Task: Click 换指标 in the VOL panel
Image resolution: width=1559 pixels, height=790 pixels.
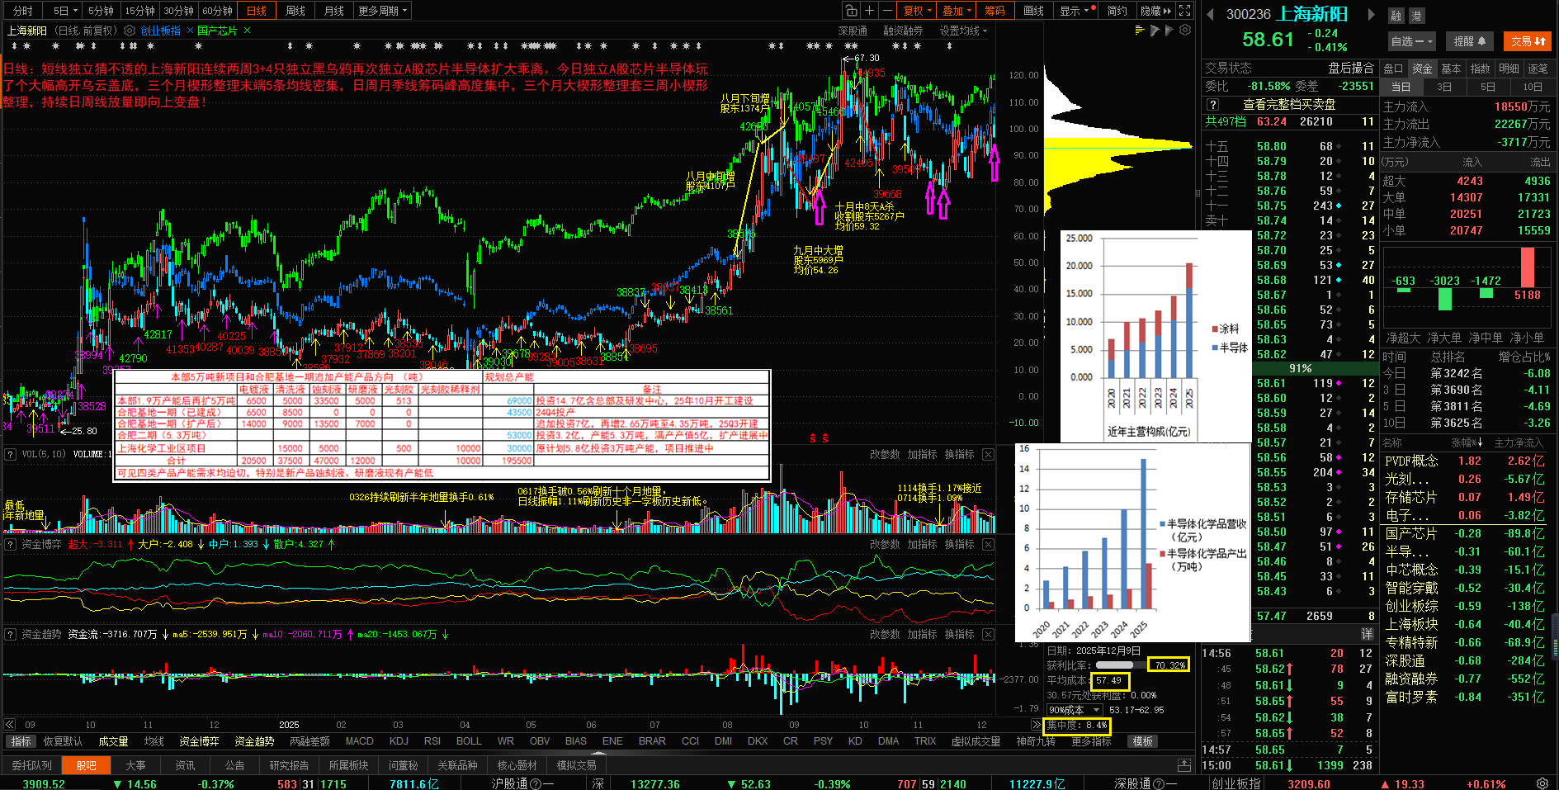Action: pyautogui.click(x=959, y=455)
